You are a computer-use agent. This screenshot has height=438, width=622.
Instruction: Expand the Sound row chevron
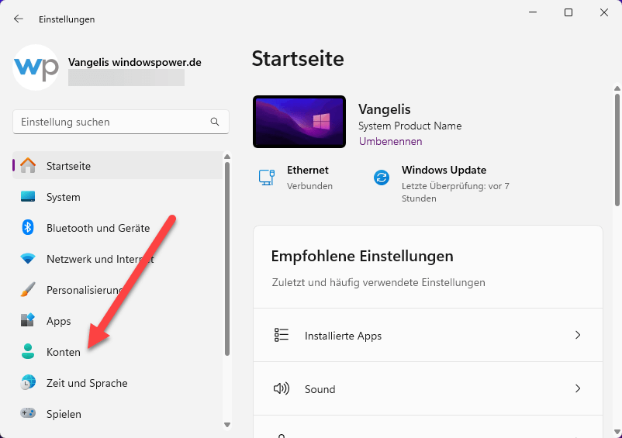tap(578, 388)
